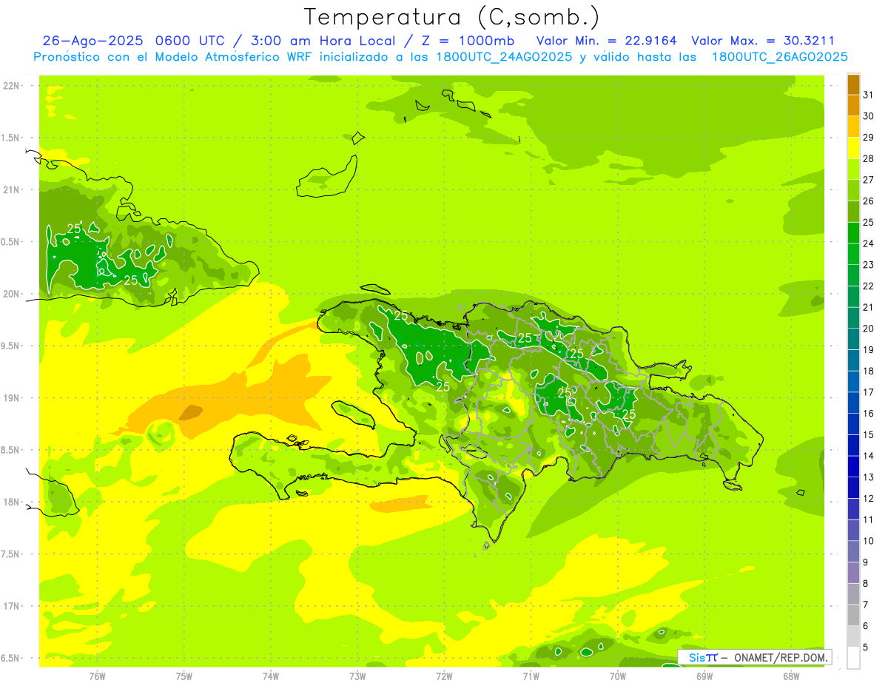Click the legend label '15'

tap(868, 435)
